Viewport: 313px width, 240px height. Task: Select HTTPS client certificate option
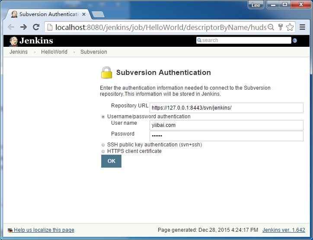(x=103, y=151)
